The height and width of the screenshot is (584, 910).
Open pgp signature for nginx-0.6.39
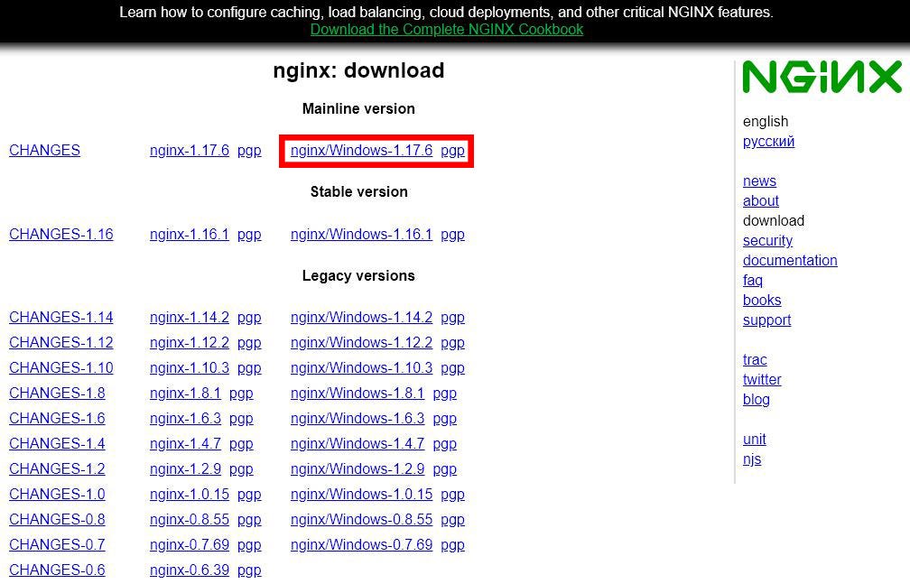pos(249,570)
